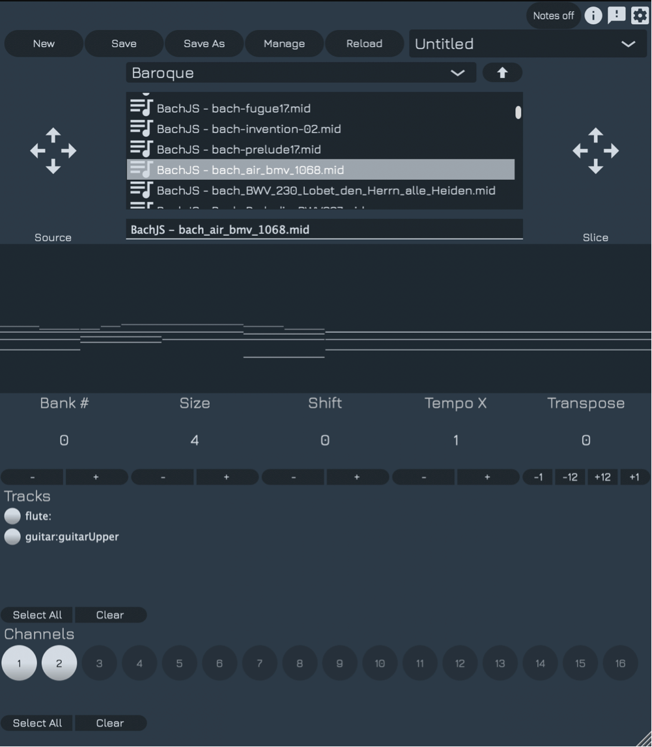Toggle channel 1

click(19, 663)
